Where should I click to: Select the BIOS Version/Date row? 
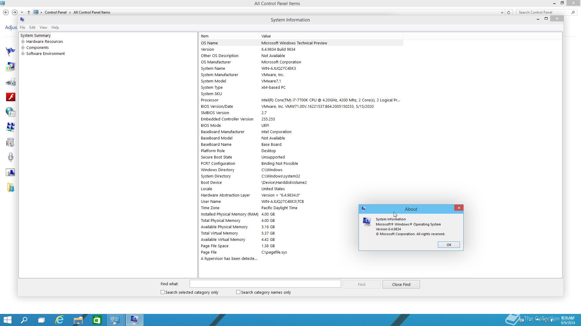301,107
